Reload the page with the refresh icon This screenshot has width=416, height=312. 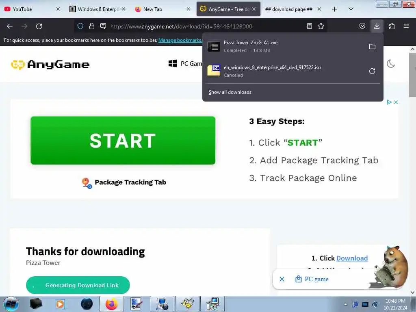click(x=39, y=26)
